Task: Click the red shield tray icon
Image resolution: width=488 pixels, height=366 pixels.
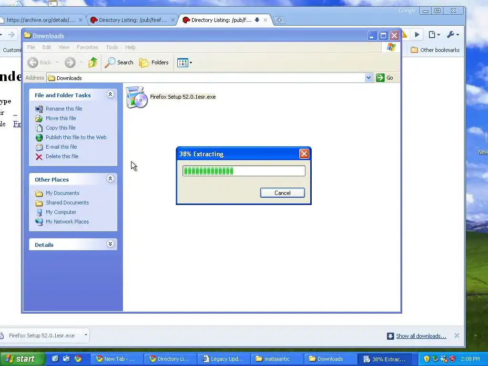Action: click(453, 359)
